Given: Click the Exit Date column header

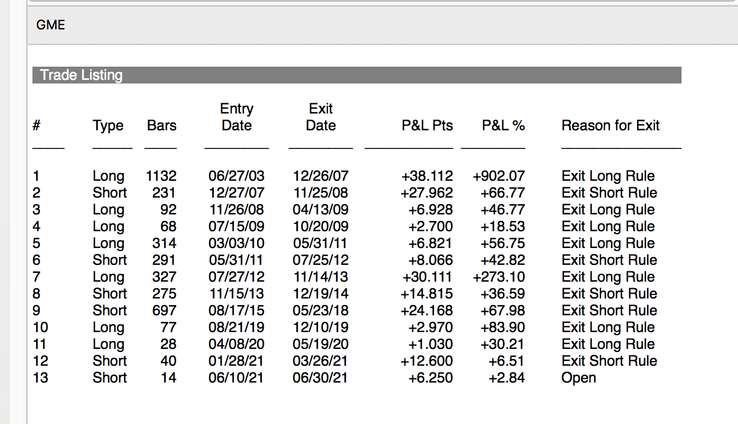Looking at the screenshot, I should point(321,117).
